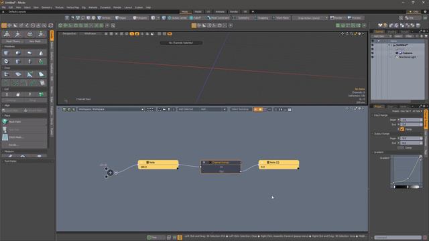Select the Cube primitive tool
The height and width of the screenshot is (241, 429).
point(6,53)
